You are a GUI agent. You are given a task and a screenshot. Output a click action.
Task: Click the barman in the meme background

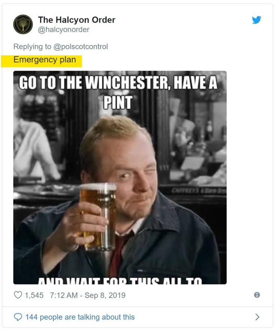(x=35, y=150)
